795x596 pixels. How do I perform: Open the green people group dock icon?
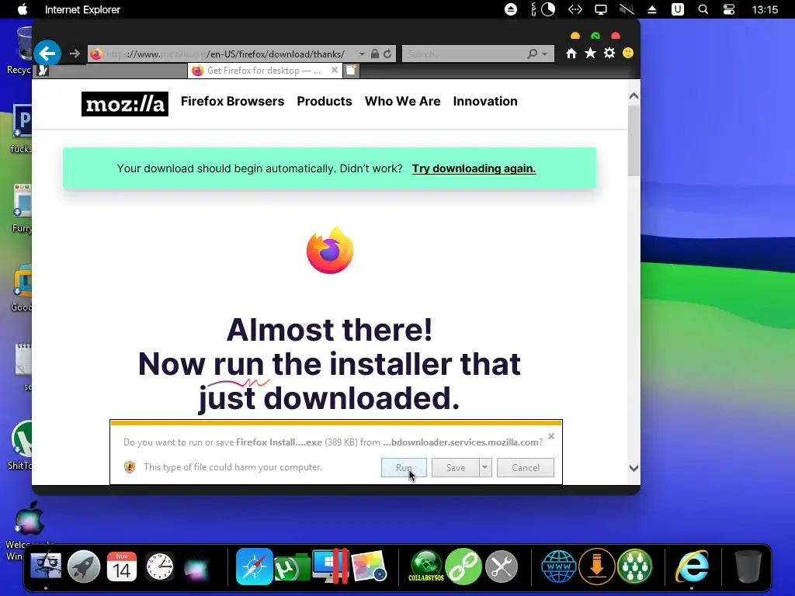[634, 566]
